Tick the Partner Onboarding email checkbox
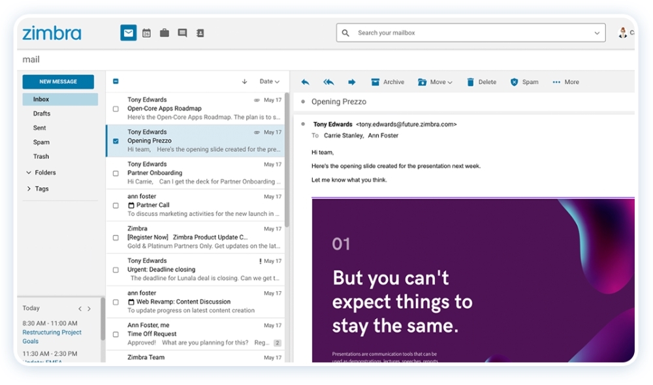This screenshot has width=653, height=385. click(116, 174)
